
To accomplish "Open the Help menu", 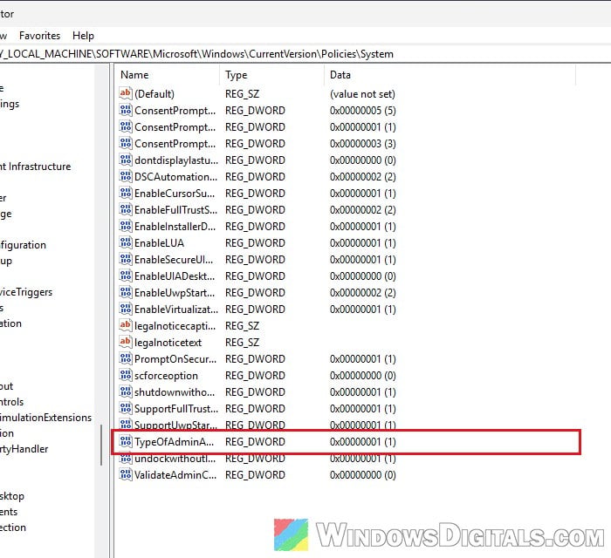I will click(x=83, y=36).
